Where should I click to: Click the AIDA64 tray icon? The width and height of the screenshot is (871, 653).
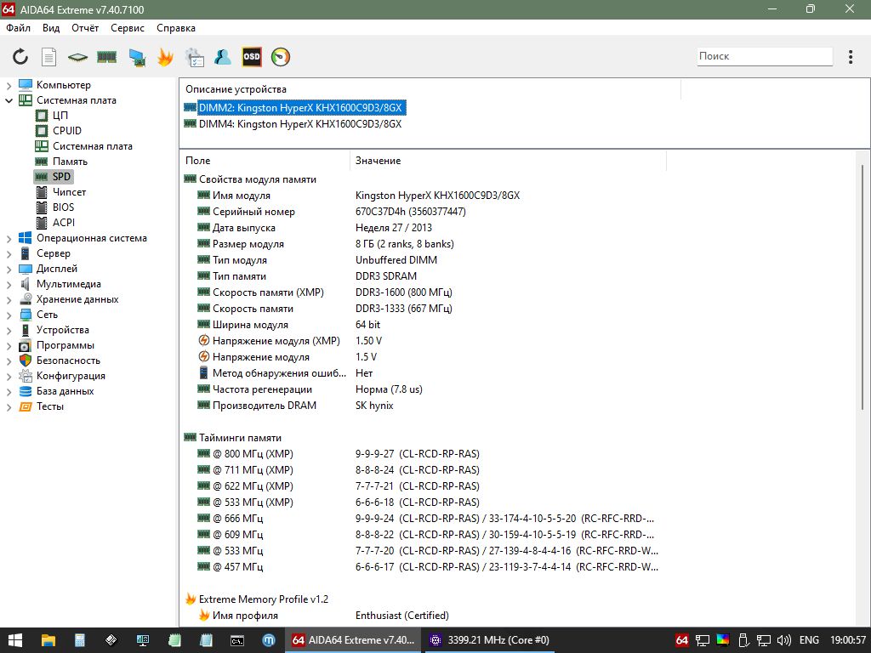point(682,640)
